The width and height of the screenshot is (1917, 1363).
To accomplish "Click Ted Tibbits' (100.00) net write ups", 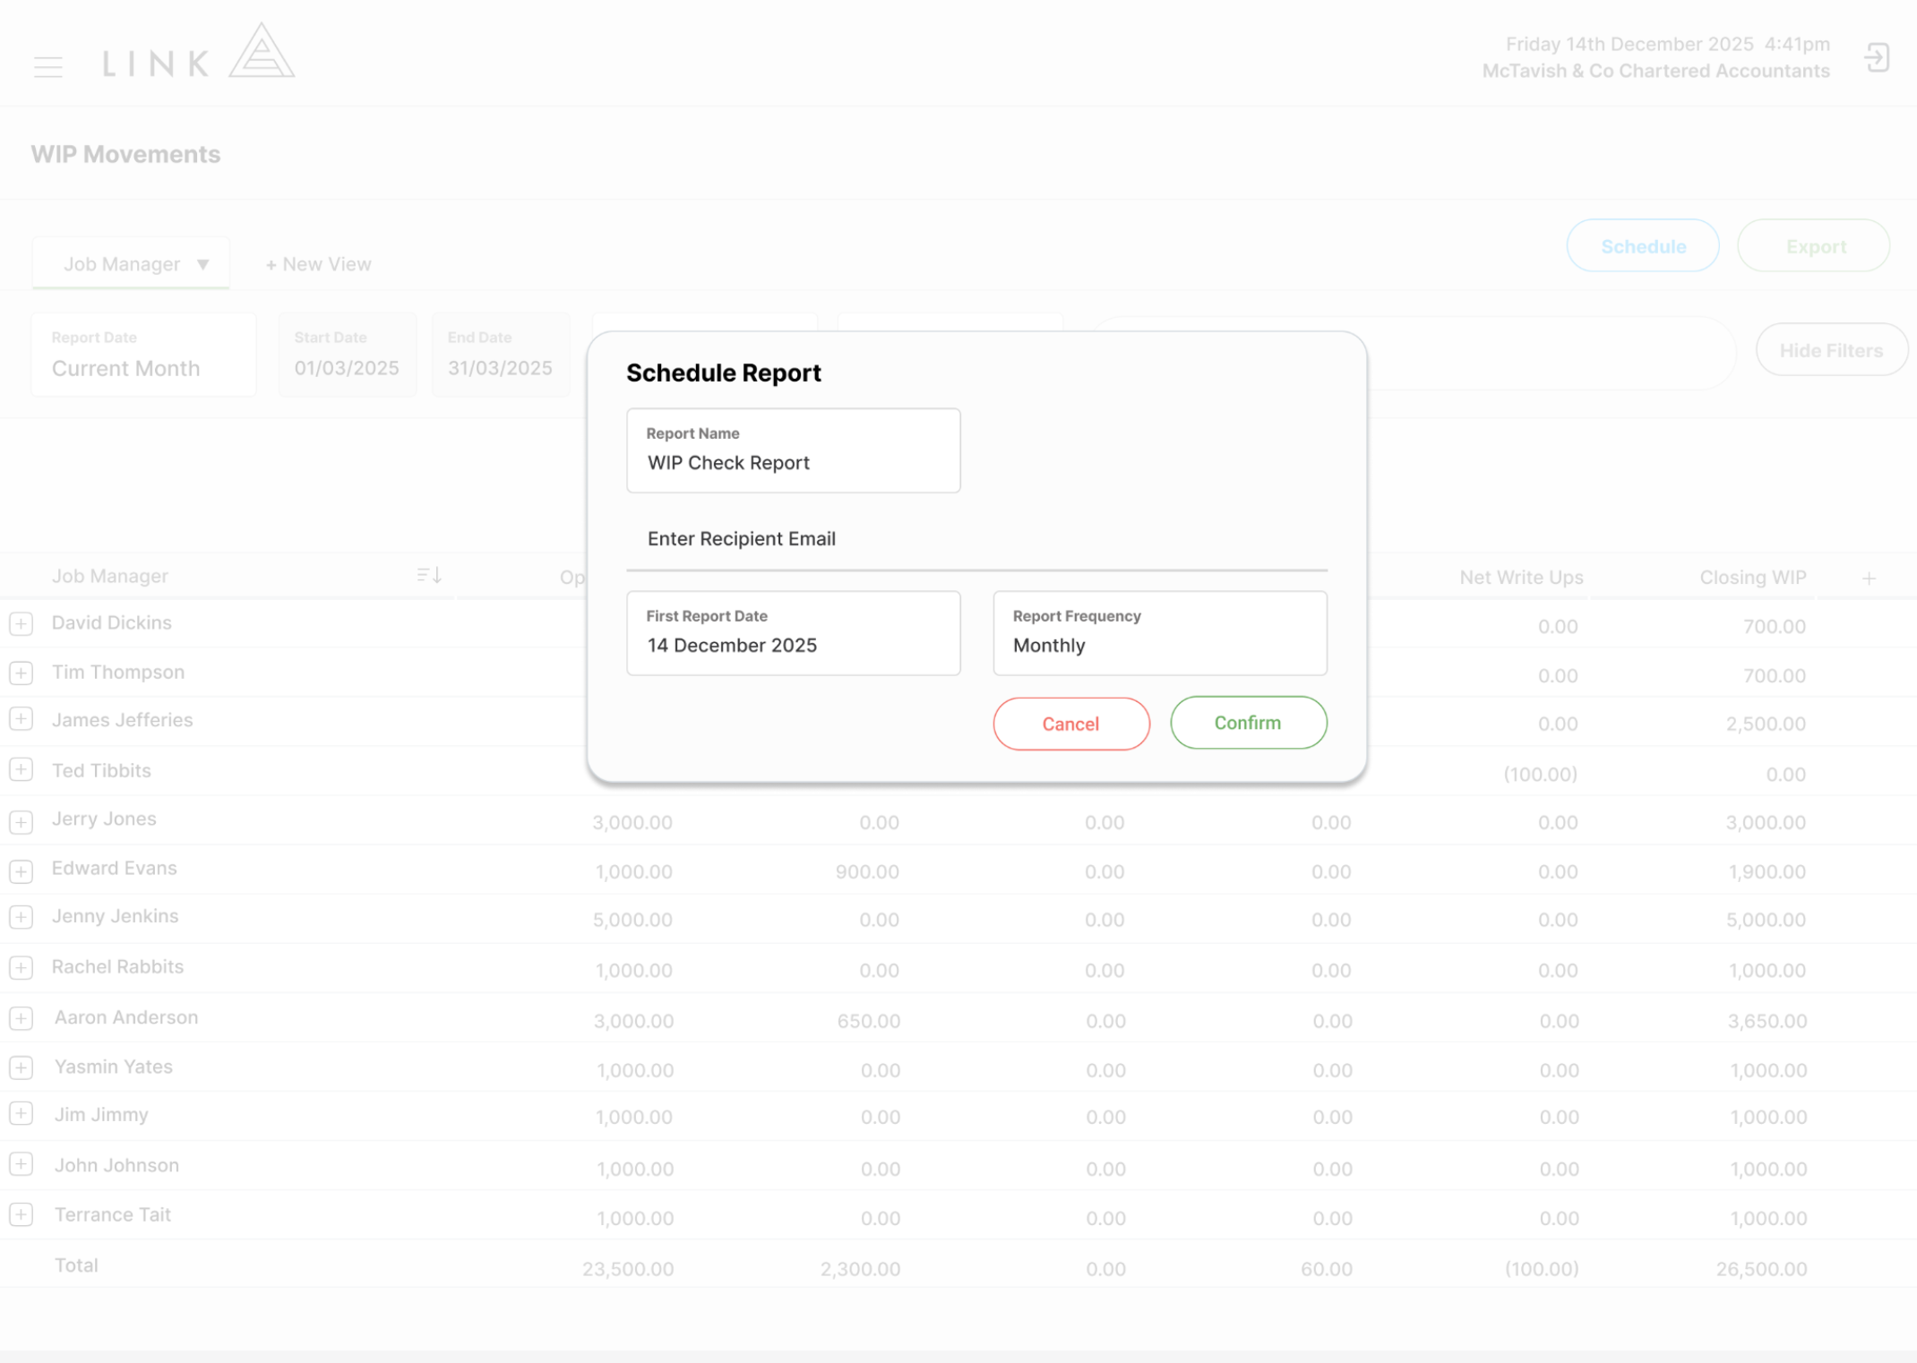I will click(1540, 774).
